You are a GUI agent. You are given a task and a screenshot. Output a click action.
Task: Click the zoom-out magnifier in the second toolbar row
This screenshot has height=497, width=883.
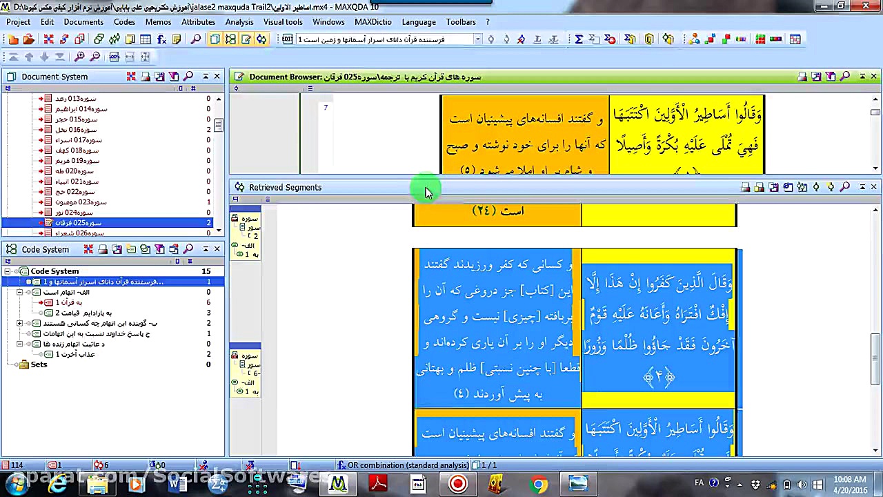(95, 57)
